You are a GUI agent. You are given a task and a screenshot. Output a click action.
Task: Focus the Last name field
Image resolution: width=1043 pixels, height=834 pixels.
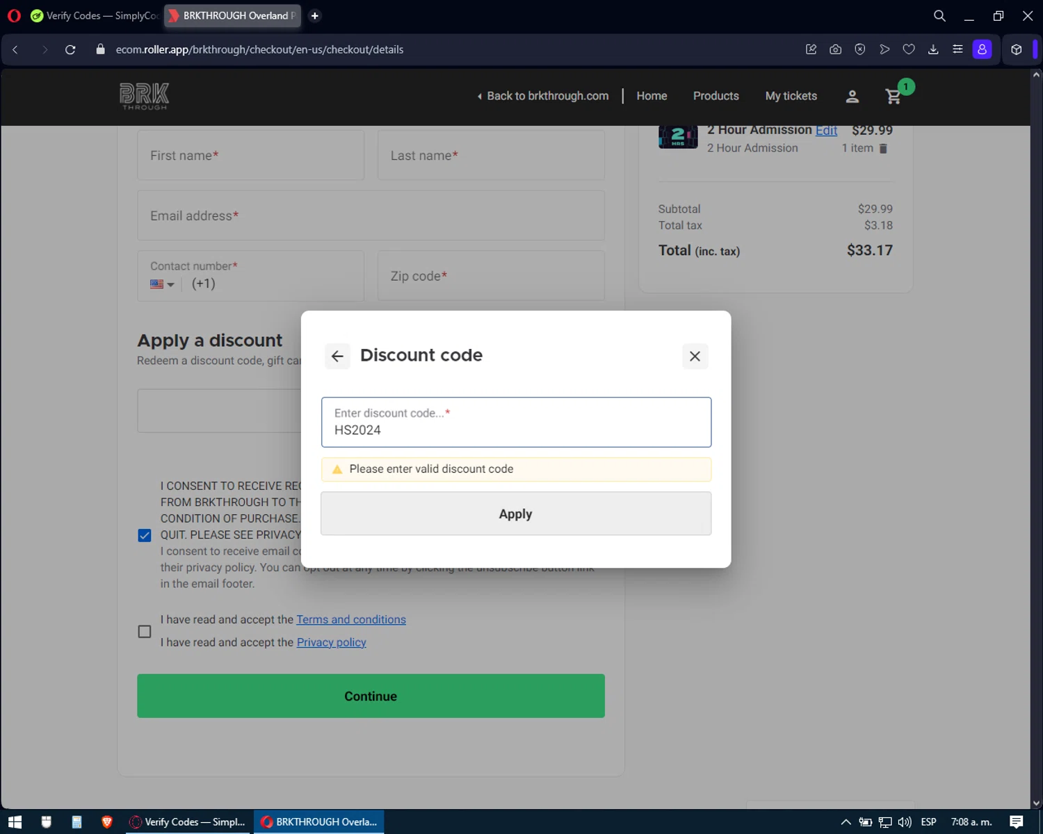click(x=491, y=156)
